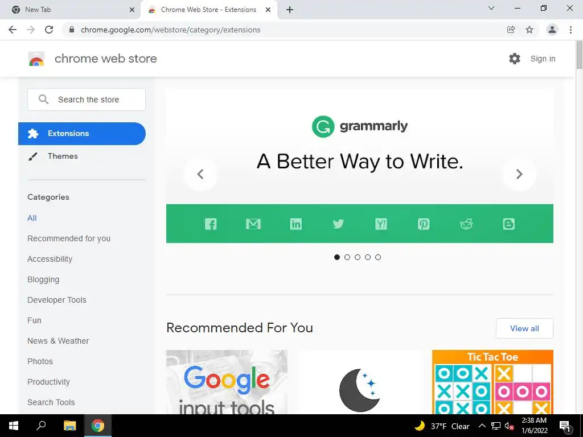
Task: Select third carousel dot indicator
Action: 358,257
